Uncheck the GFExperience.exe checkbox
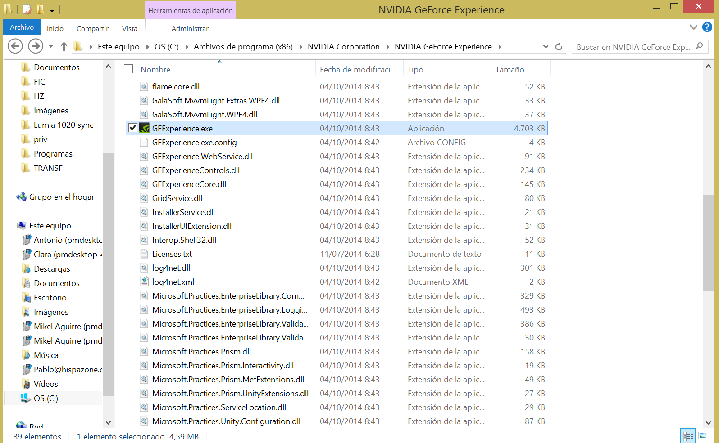719x443 pixels. 132,128
